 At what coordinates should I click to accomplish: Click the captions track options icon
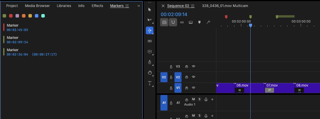191,23
